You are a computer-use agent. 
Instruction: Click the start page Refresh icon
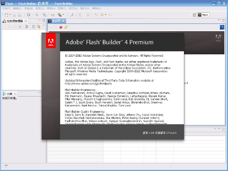(x=66, y=27)
